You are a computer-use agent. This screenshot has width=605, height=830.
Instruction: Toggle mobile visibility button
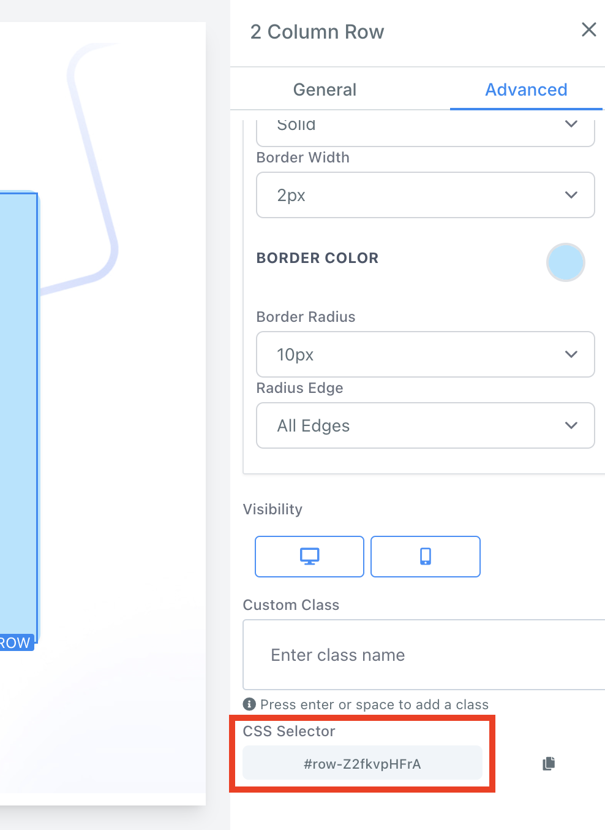[426, 557]
